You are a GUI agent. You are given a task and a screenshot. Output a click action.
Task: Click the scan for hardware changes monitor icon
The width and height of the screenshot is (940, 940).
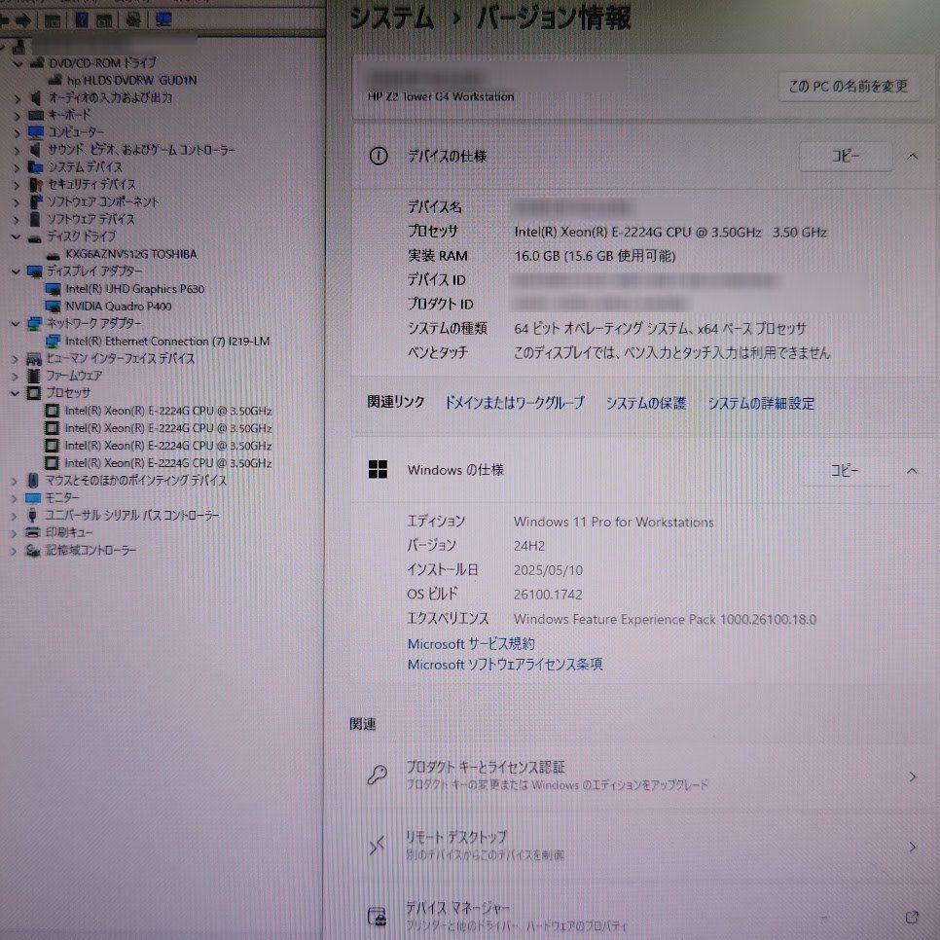(163, 19)
